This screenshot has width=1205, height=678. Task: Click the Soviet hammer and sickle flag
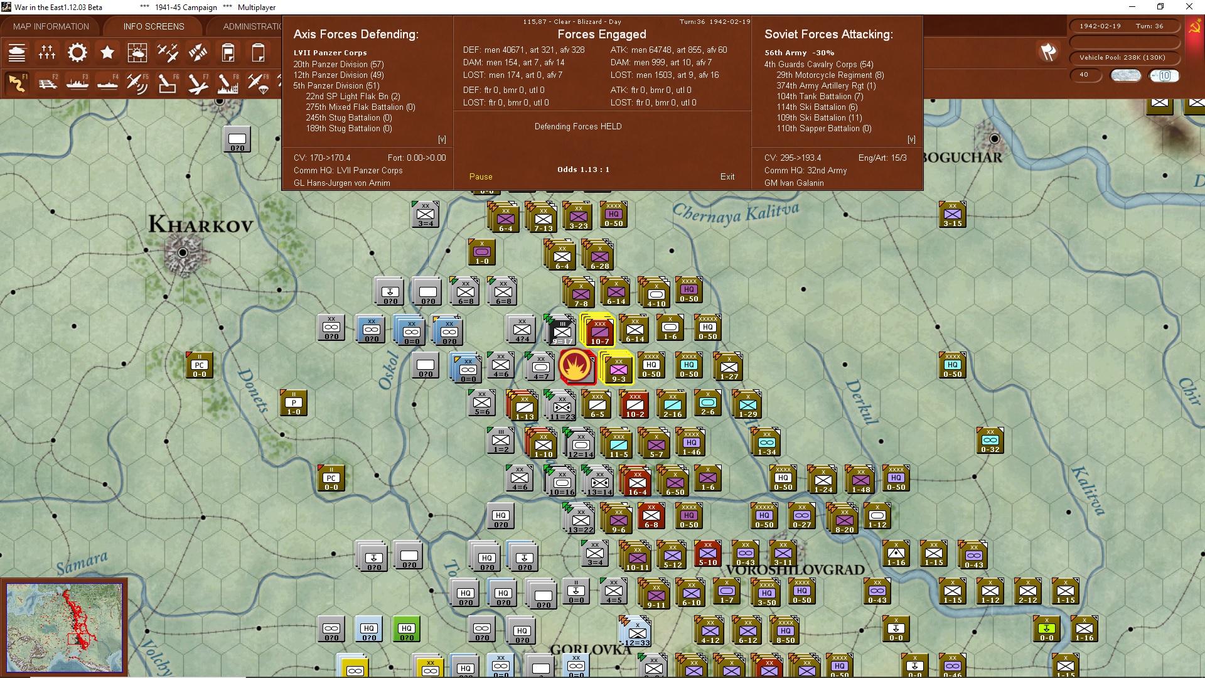(x=1194, y=28)
